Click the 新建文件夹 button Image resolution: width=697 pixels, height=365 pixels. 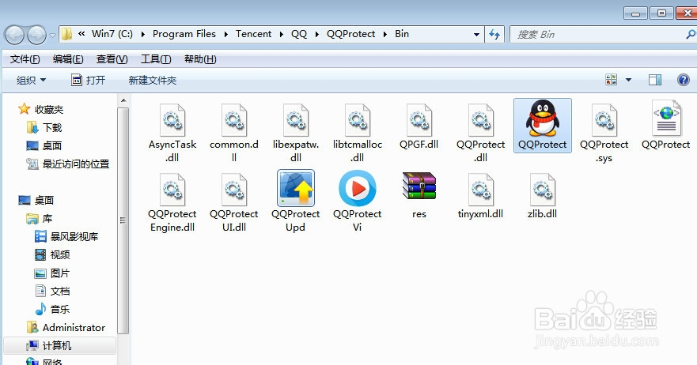153,81
